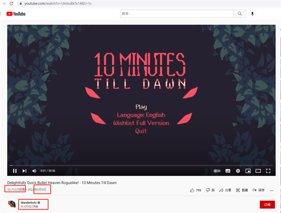Skip to the next video
The height and width of the screenshot is (213, 281).
coord(24,171)
